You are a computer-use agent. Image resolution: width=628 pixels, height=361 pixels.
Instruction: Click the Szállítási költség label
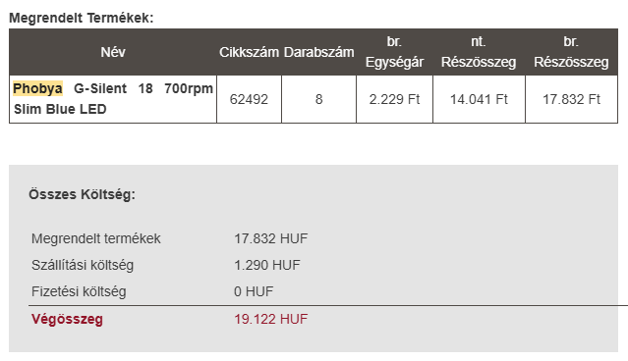click(x=83, y=265)
